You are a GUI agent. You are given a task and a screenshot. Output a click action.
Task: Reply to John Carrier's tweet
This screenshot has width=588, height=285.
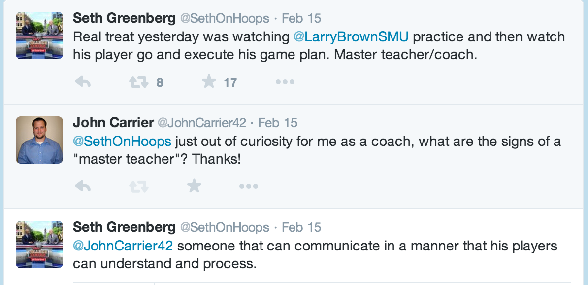coord(83,186)
